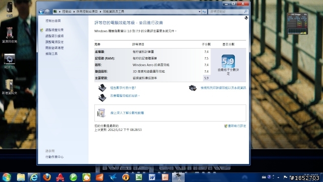Click the 5.9 base score badge
Image resolution: width=323 pixels, height=182 pixels.
(x=228, y=61)
